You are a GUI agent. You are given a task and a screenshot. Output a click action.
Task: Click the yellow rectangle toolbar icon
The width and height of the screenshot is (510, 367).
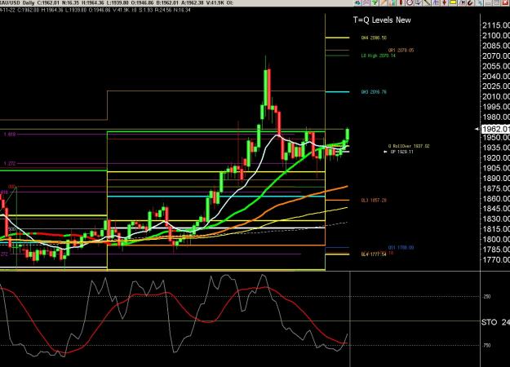coord(453,2)
